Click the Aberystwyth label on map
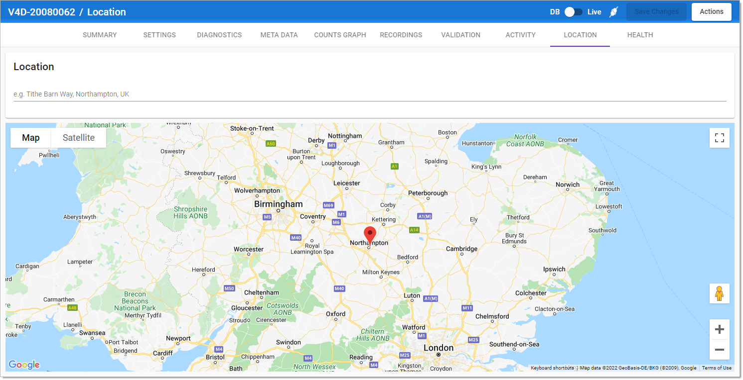The image size is (743, 380). (80, 217)
